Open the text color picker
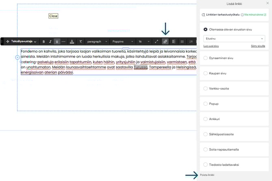Screen dimensions: 272x181 point(72,42)
